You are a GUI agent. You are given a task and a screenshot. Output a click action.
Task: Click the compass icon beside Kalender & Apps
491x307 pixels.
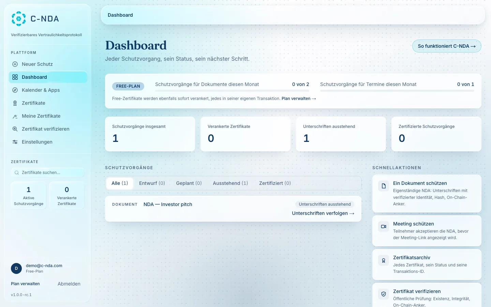point(15,90)
